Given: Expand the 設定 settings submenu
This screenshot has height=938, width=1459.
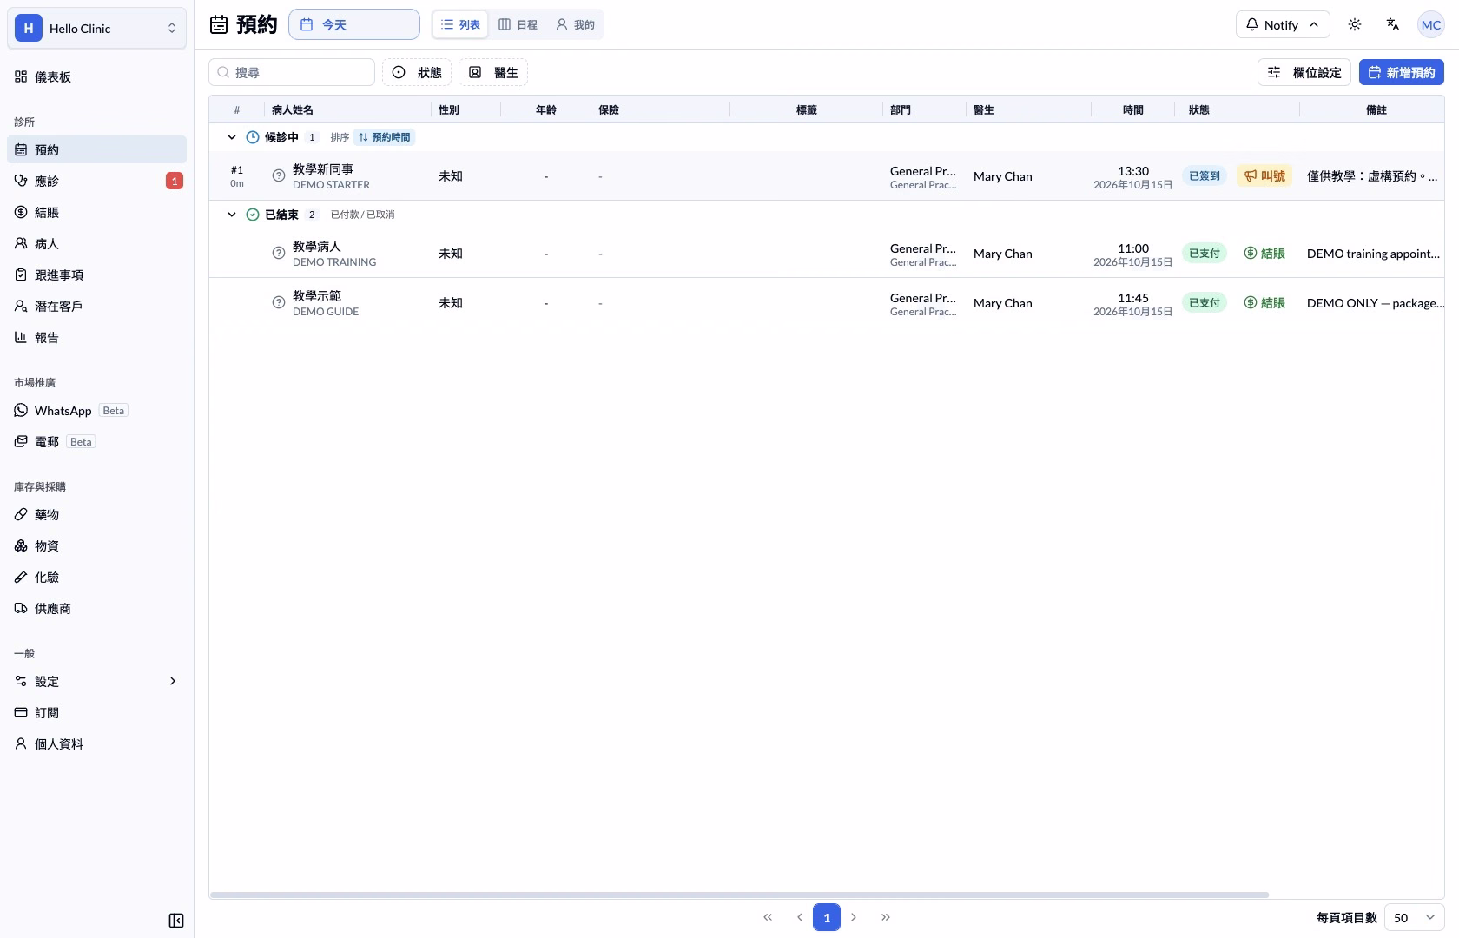Looking at the screenshot, I should 96,681.
